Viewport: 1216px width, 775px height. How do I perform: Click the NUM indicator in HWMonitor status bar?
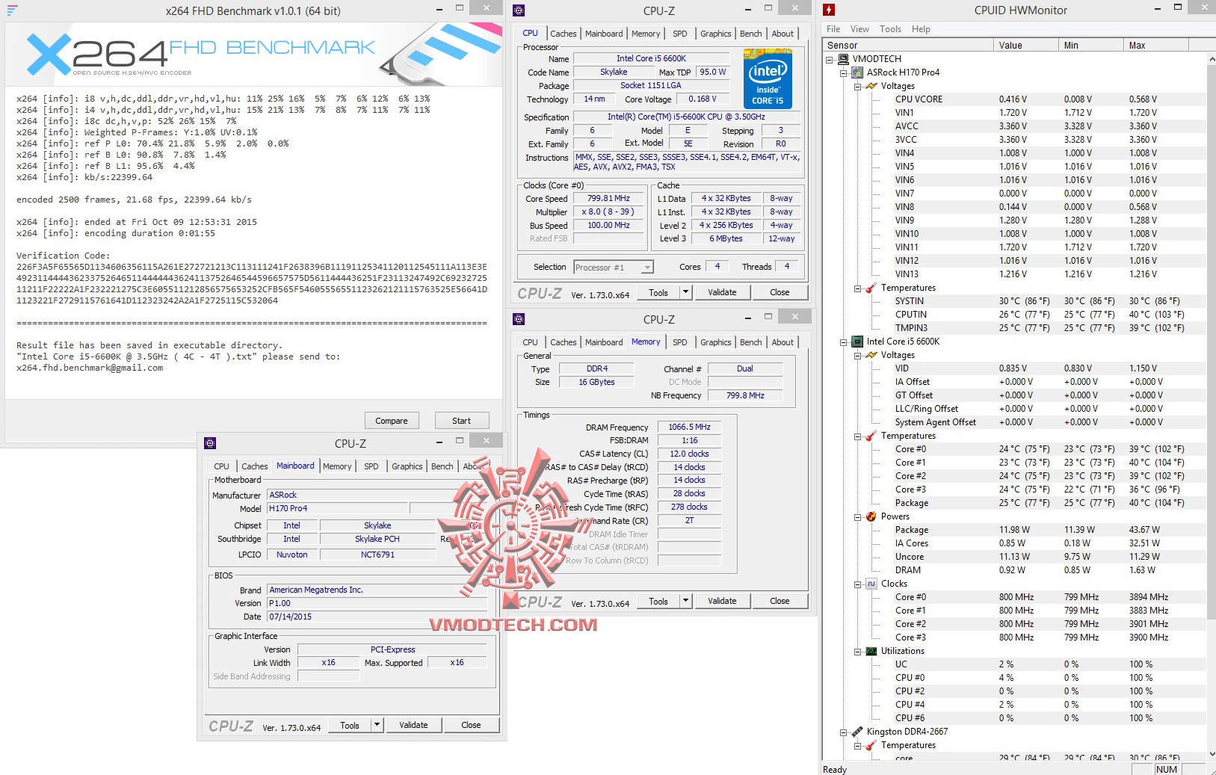1166,769
